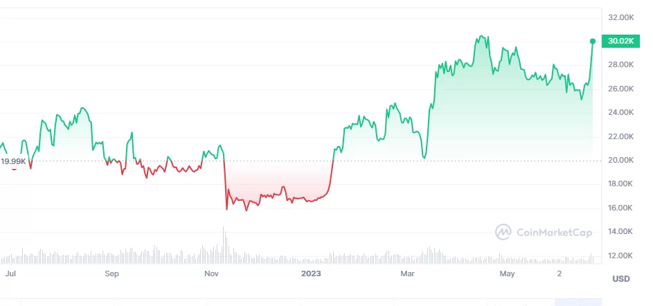Click the 2 date label after May

point(560,273)
